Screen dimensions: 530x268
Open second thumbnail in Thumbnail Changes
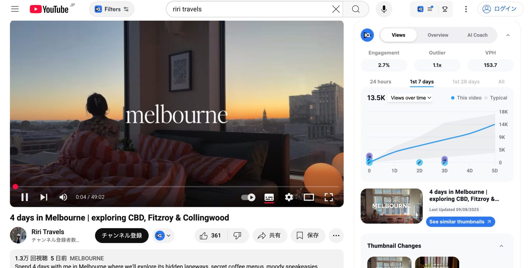pyautogui.click(x=437, y=262)
